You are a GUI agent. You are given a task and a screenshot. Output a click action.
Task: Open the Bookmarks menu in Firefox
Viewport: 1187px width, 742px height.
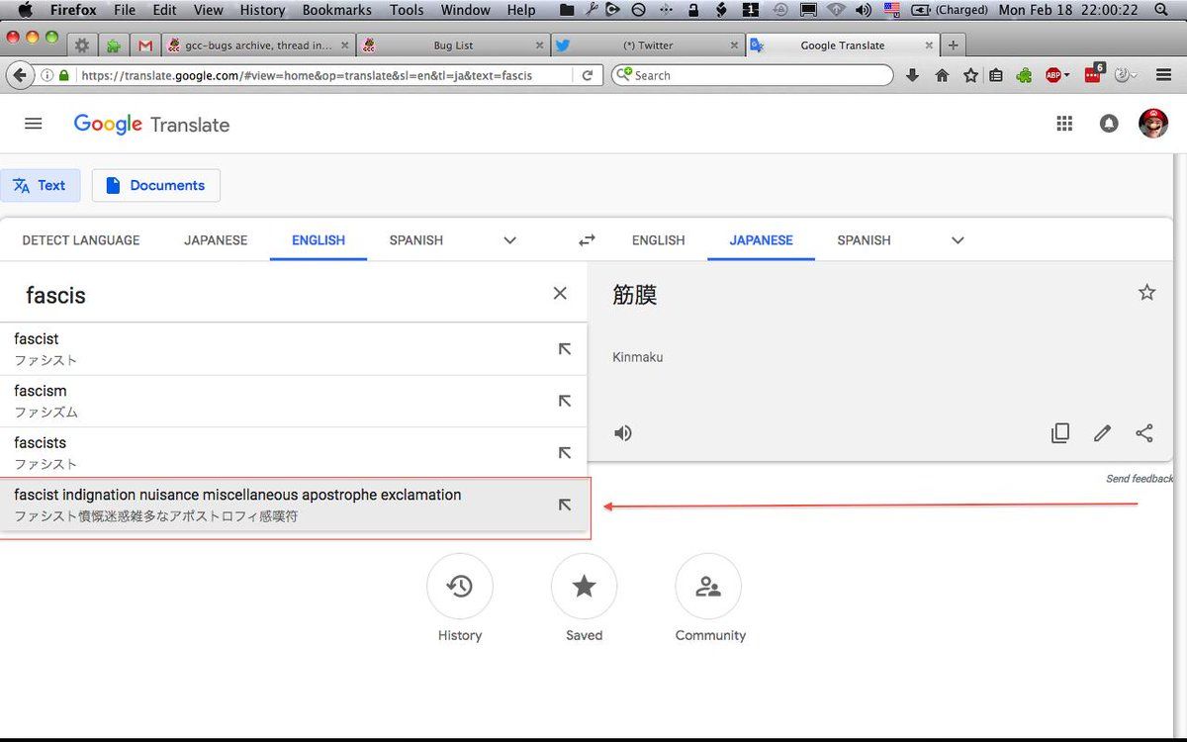[337, 10]
